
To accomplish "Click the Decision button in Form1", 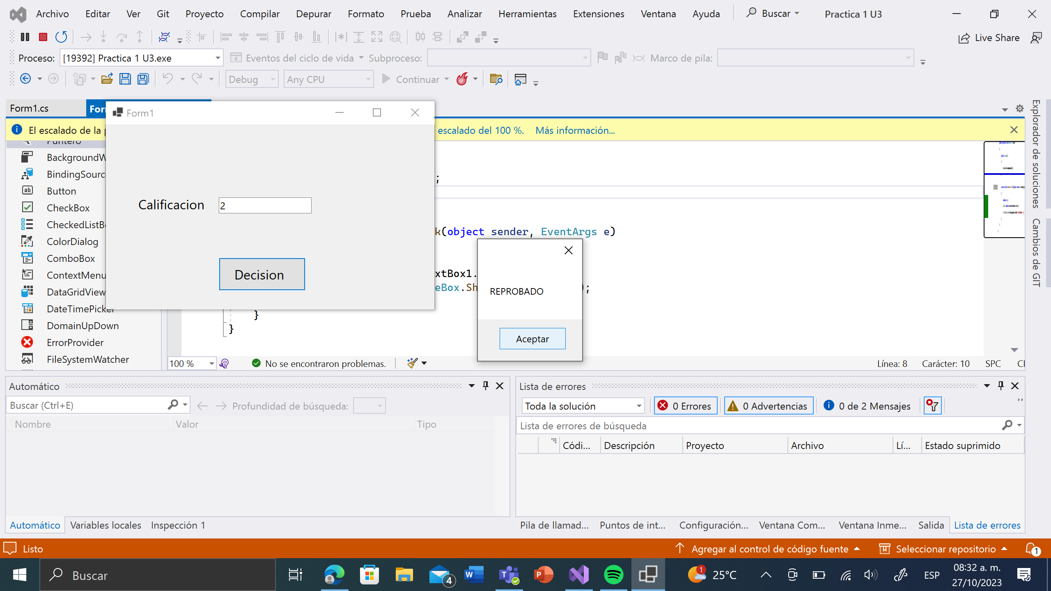I will pyautogui.click(x=262, y=274).
